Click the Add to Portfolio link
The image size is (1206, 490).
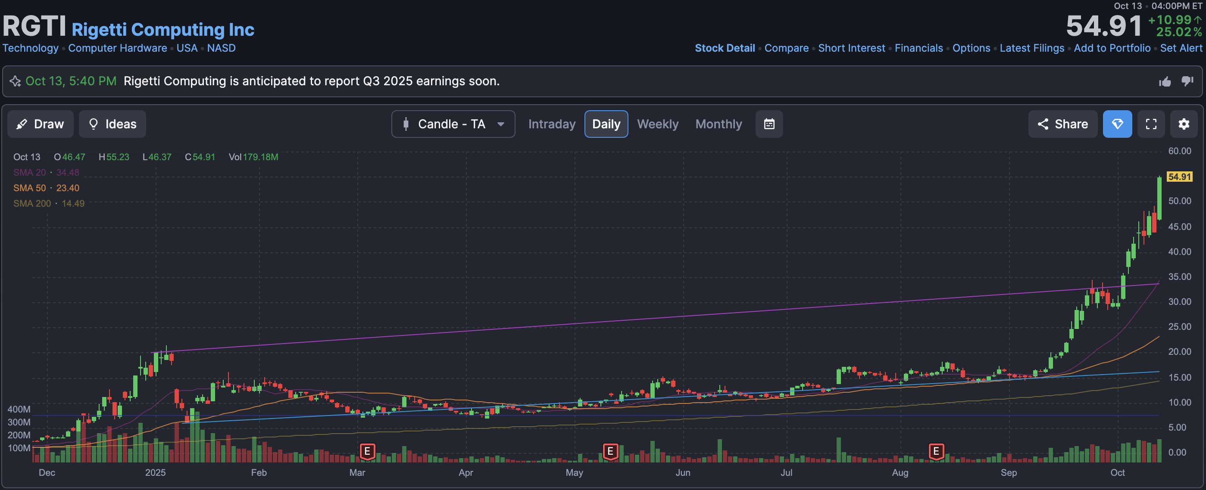point(1112,48)
